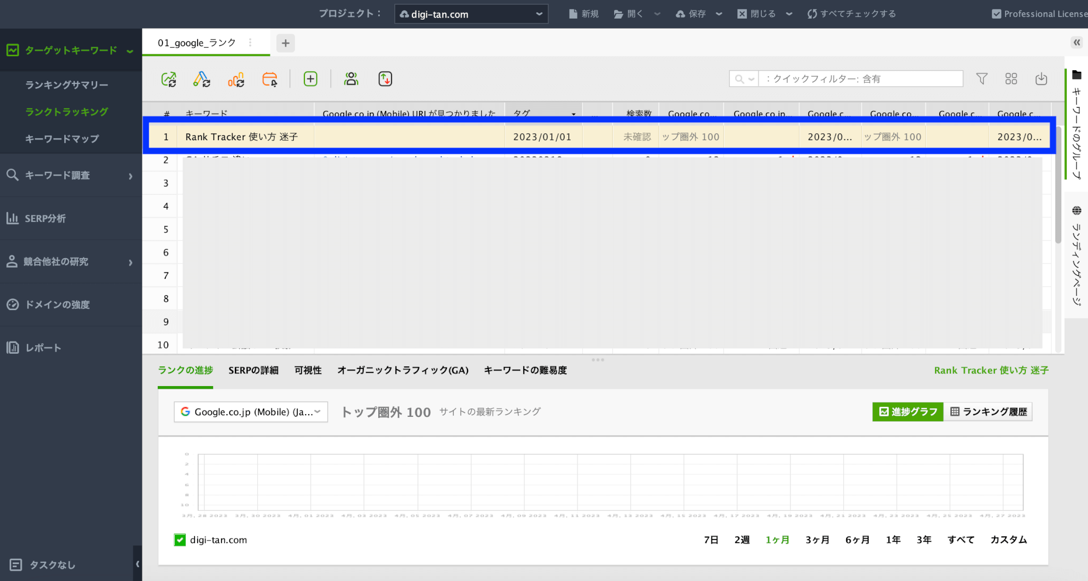Select the 3ヶ月 time range
This screenshot has height=581, width=1088.
point(817,540)
